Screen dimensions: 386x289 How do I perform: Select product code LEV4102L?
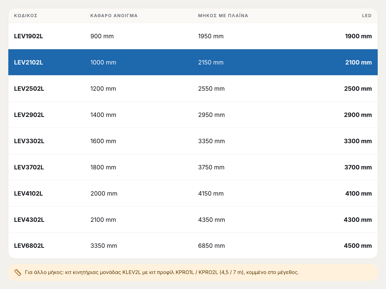pos(28,193)
